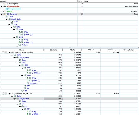This screenshot has width=139, height=115.
Task: Collapse the LD1_NS+PI_C01_exp.fcs sample tree
Action: pos(9,94)
